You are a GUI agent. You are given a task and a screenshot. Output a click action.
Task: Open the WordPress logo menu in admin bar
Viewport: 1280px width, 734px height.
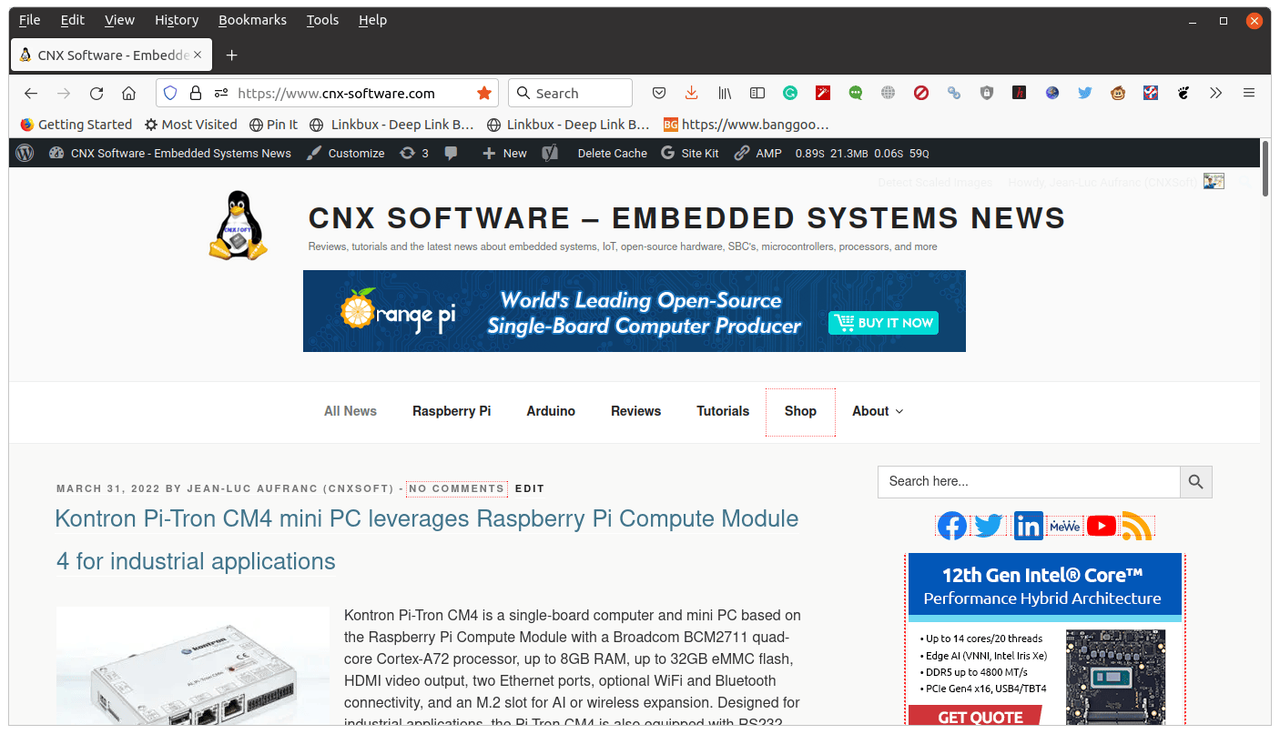pyautogui.click(x=25, y=153)
